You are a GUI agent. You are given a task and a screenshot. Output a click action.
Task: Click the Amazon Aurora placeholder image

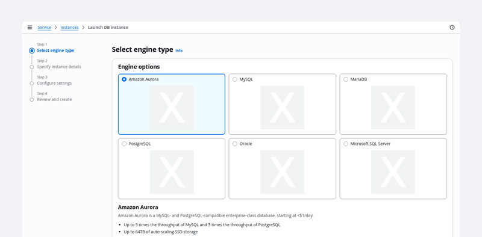(x=172, y=108)
